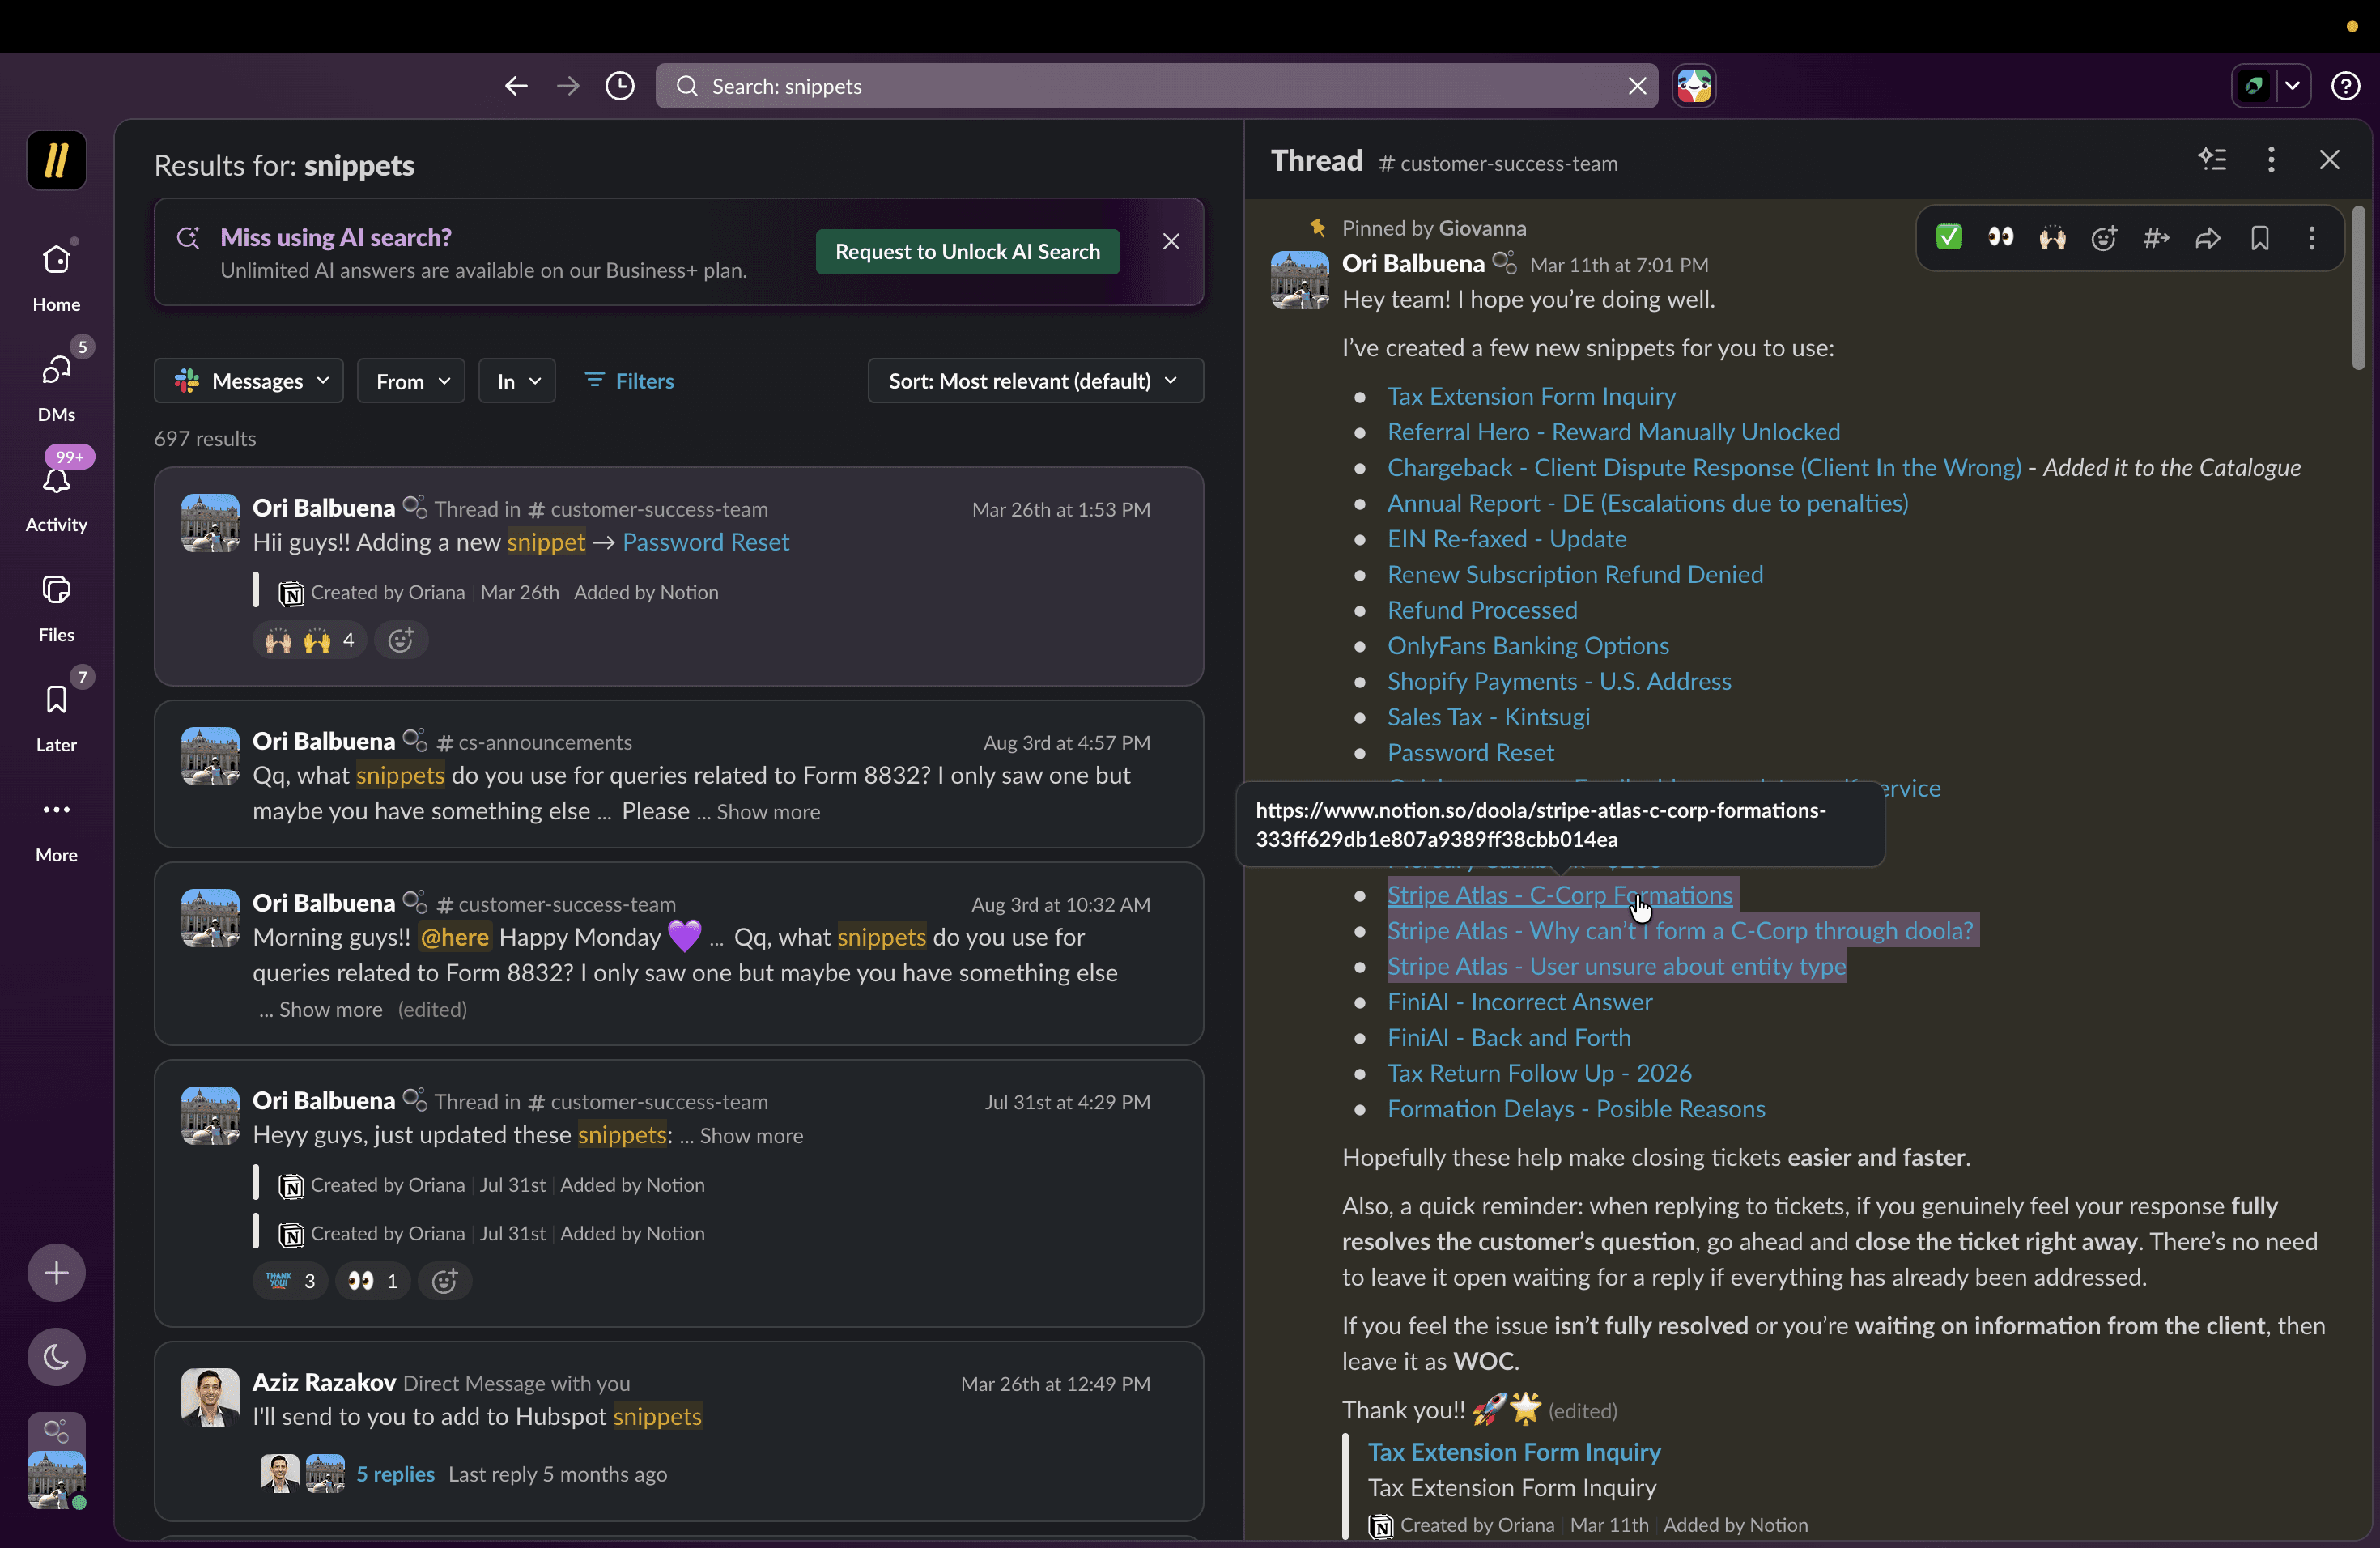Go to Files in sidebar
The height and width of the screenshot is (1548, 2380).
click(x=56, y=608)
